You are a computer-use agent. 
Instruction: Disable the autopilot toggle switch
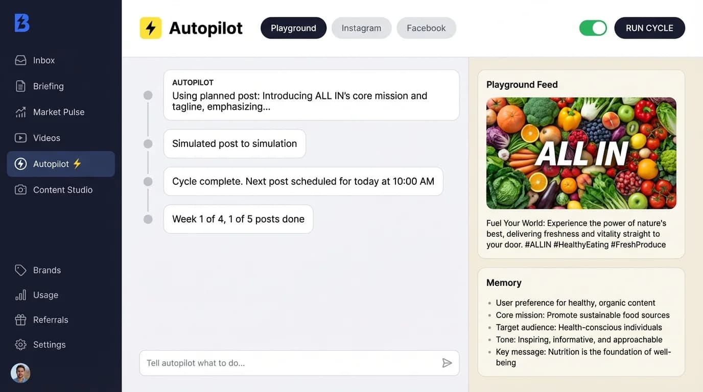coord(593,28)
